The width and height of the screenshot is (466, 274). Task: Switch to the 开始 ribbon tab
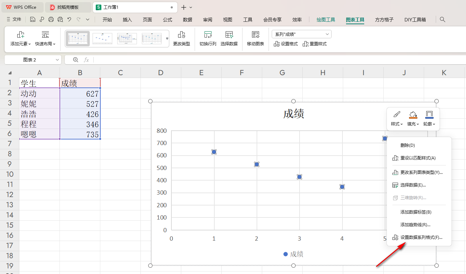click(107, 20)
